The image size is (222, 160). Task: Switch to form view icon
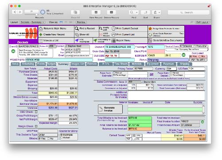[x=61, y=22]
